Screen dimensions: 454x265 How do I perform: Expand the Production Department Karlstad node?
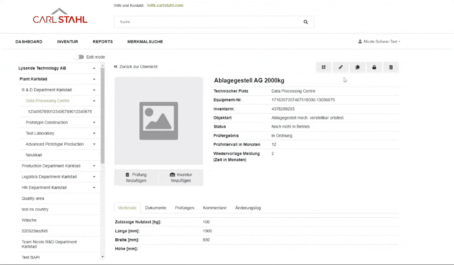coord(94,166)
